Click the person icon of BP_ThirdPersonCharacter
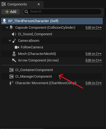This screenshot has width=106, height=129. (x=4, y=21)
